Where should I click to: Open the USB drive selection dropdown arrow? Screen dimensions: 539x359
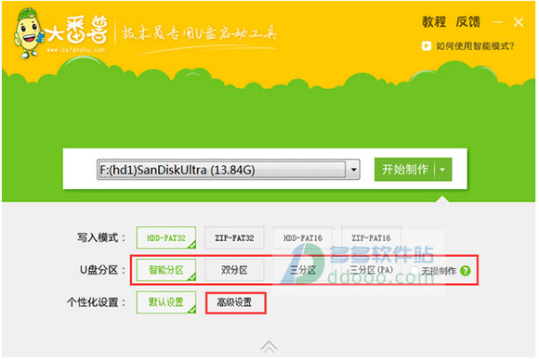click(353, 170)
